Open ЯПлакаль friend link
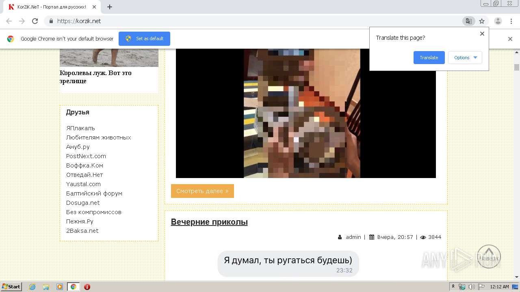The image size is (520, 292). tap(80, 128)
